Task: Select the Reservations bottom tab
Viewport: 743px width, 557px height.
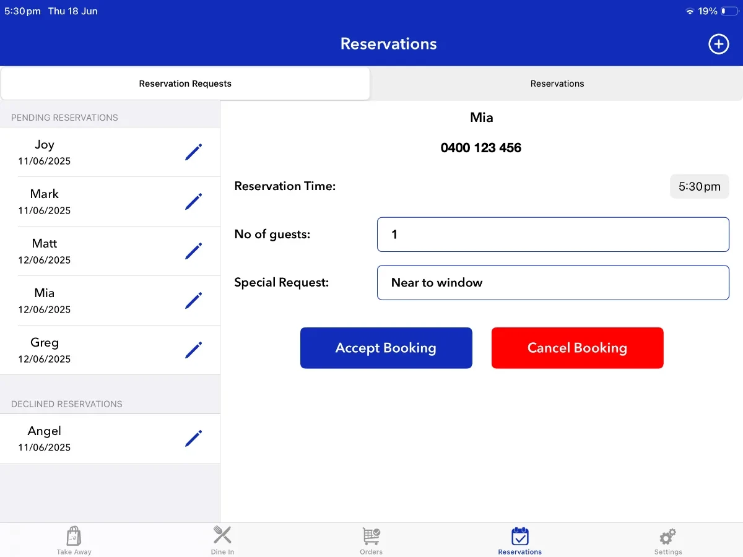Action: (x=520, y=540)
